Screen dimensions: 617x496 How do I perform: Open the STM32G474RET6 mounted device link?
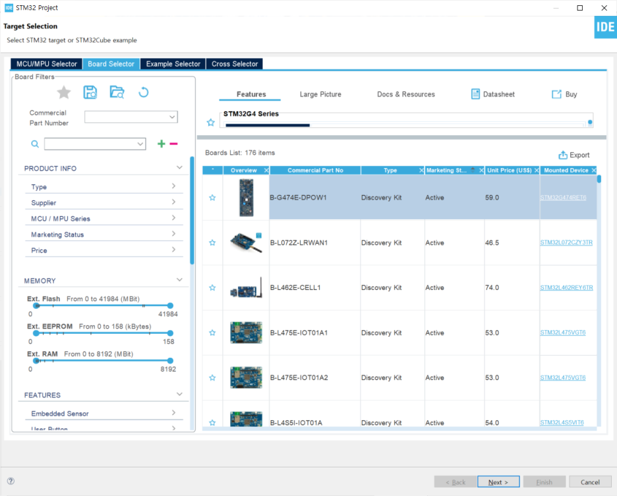pos(563,198)
